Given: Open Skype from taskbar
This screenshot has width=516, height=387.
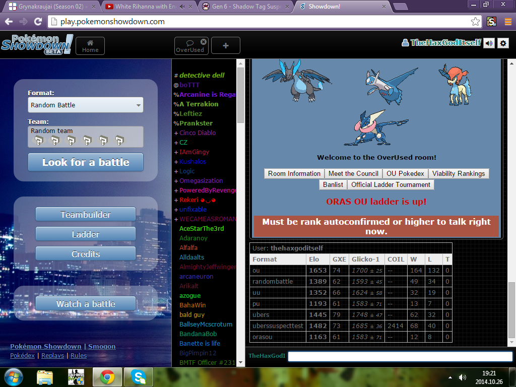Looking at the screenshot, I should [138, 377].
